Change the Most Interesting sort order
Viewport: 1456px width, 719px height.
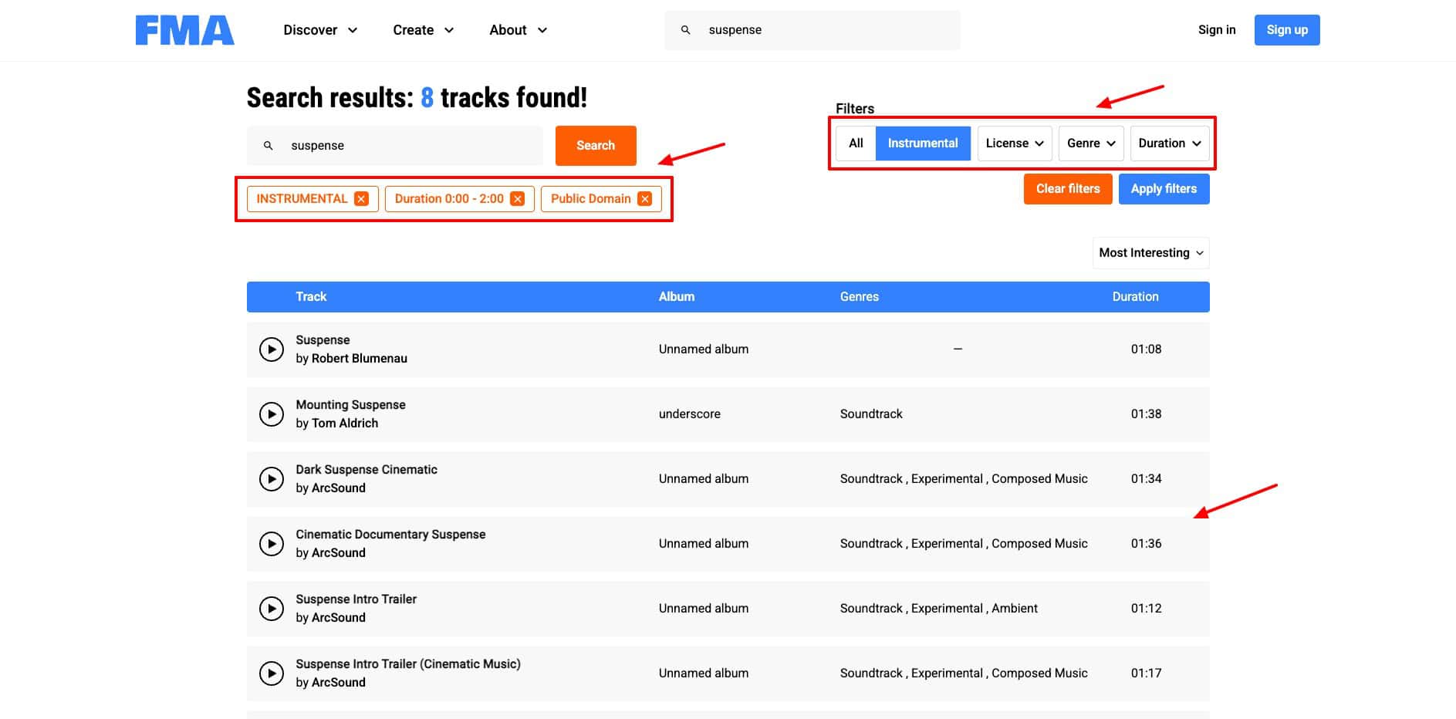coord(1150,253)
